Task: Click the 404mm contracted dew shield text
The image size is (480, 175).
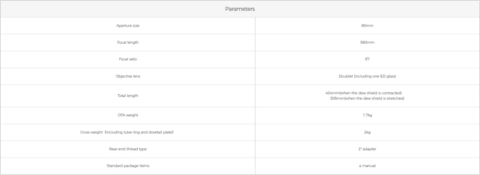Action: [x=364, y=93]
